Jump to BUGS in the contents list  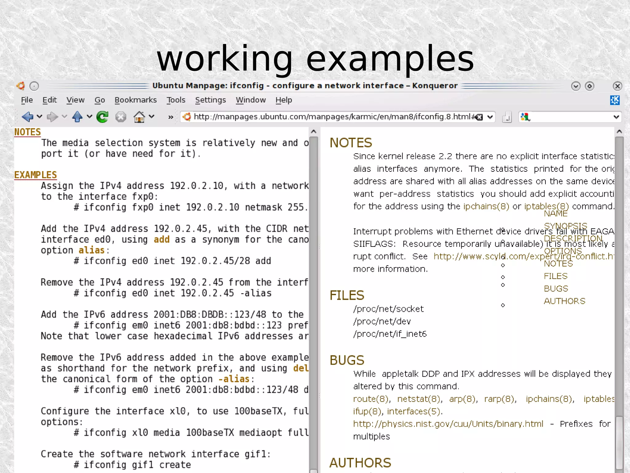coord(556,289)
